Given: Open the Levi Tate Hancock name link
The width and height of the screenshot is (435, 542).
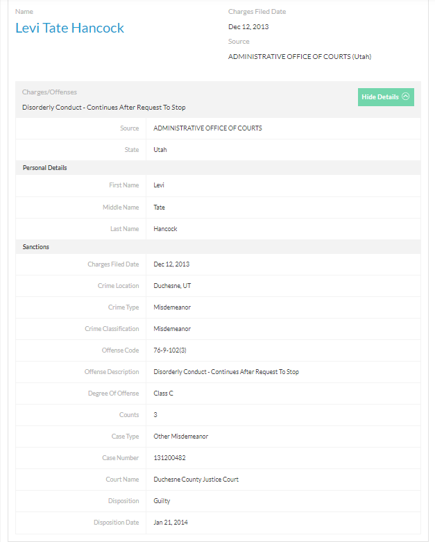Looking at the screenshot, I should pos(69,28).
